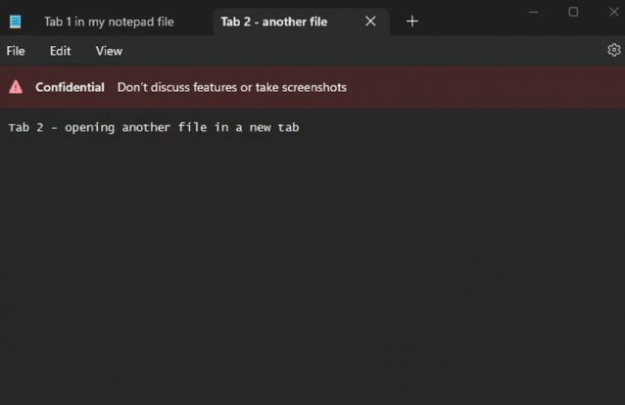This screenshot has height=405, width=625.
Task: Close the 'Tab 2 - another file' tab
Action: (x=370, y=22)
